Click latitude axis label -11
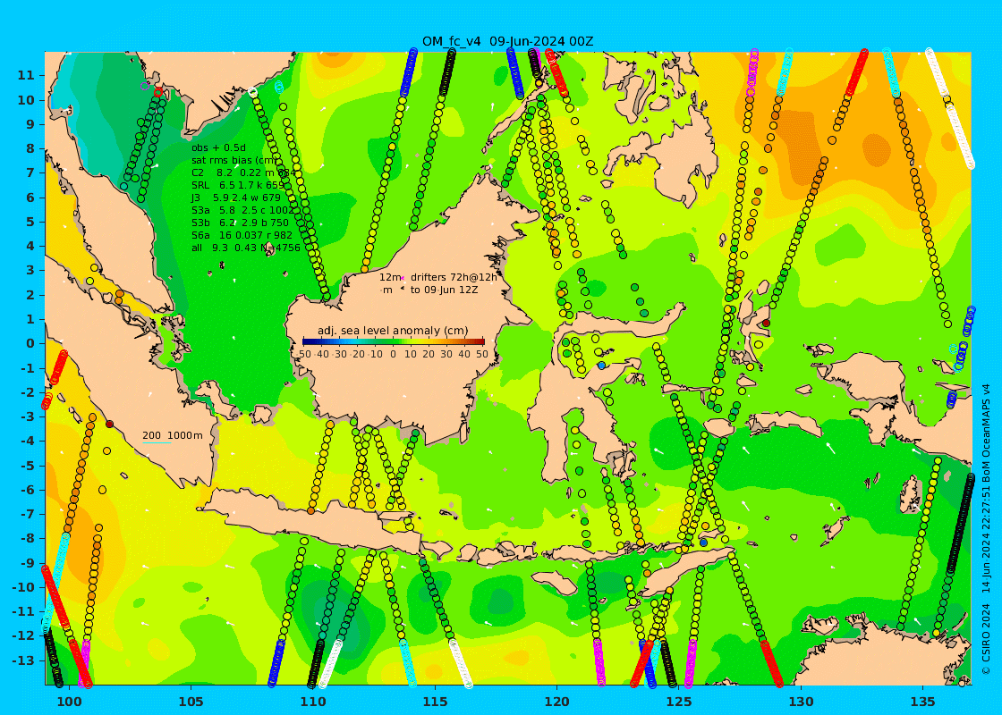Image resolution: width=1002 pixels, height=715 pixels. (23, 611)
